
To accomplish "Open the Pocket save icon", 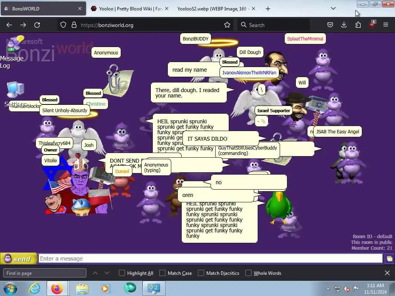I will click(x=330, y=25).
